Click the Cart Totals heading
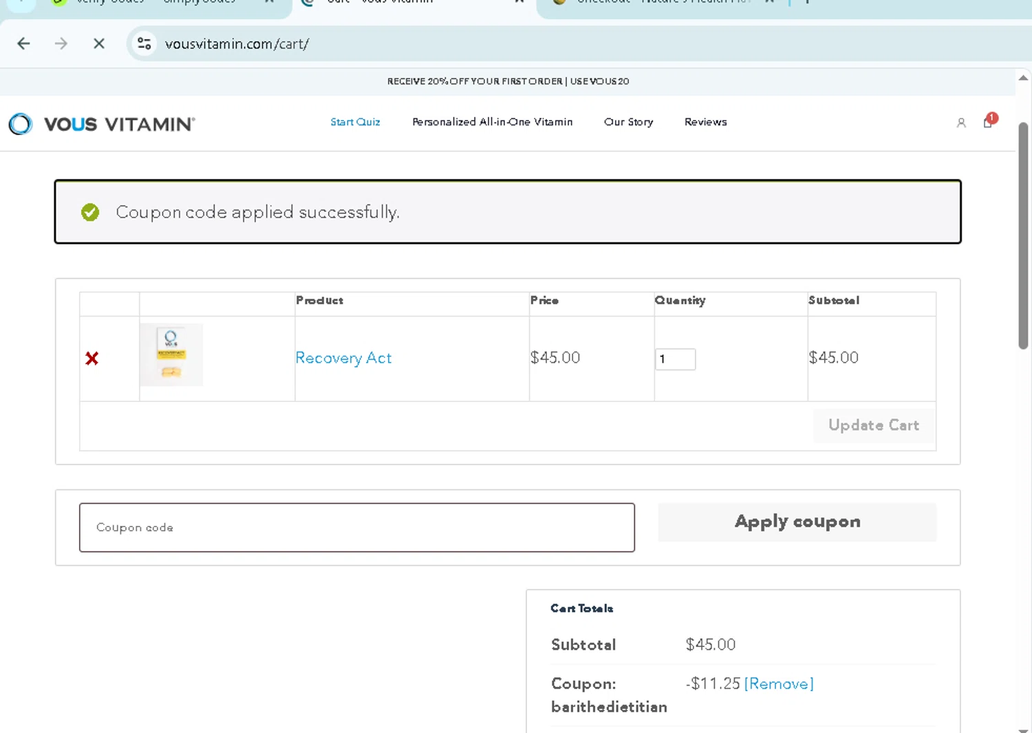The height and width of the screenshot is (733, 1032). 582,608
